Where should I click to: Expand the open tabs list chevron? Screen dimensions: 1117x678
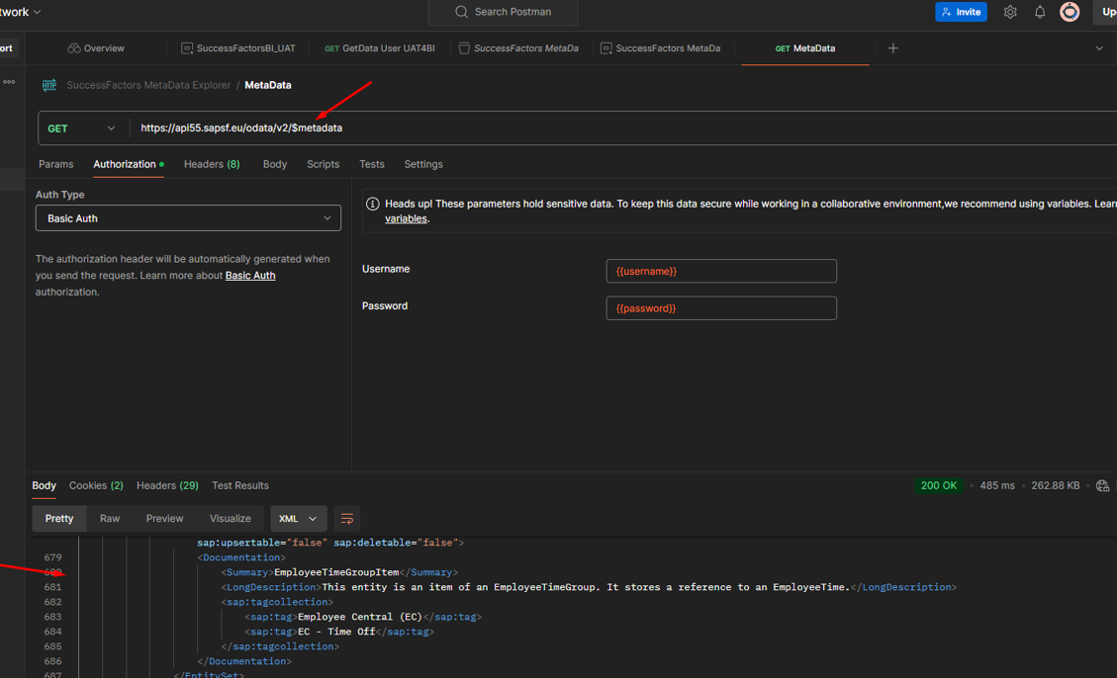click(x=1099, y=48)
